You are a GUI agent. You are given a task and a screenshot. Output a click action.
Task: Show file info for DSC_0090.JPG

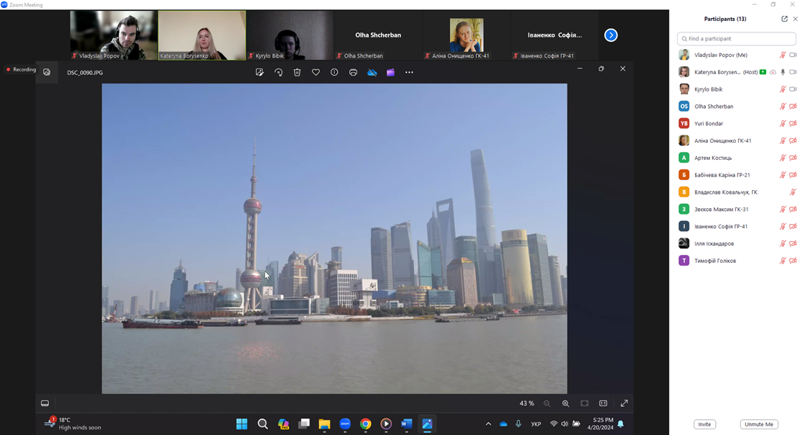(334, 73)
